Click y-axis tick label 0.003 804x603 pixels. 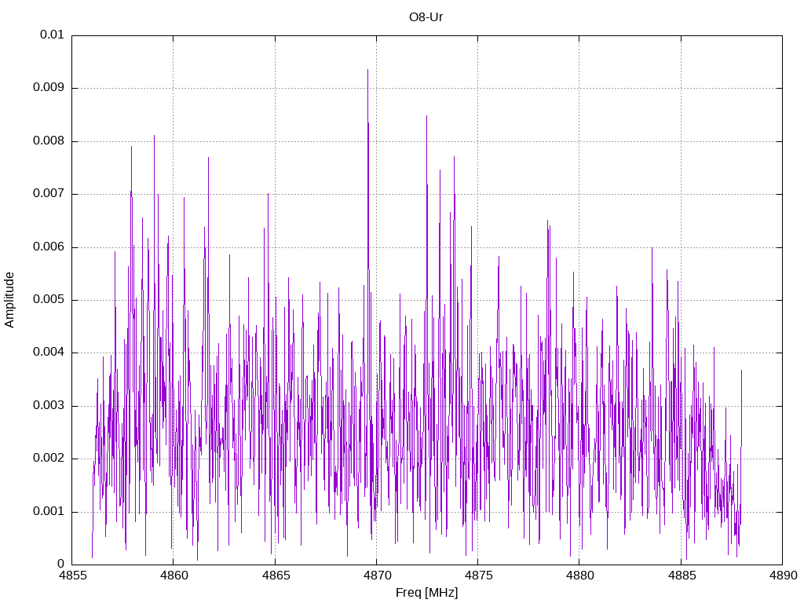(x=49, y=406)
